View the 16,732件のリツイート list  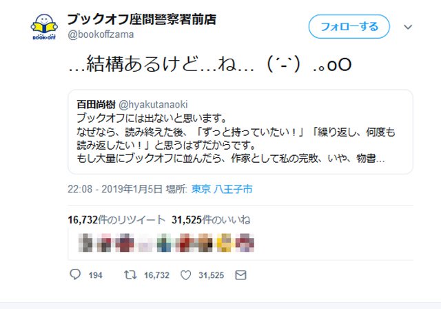click(x=116, y=220)
